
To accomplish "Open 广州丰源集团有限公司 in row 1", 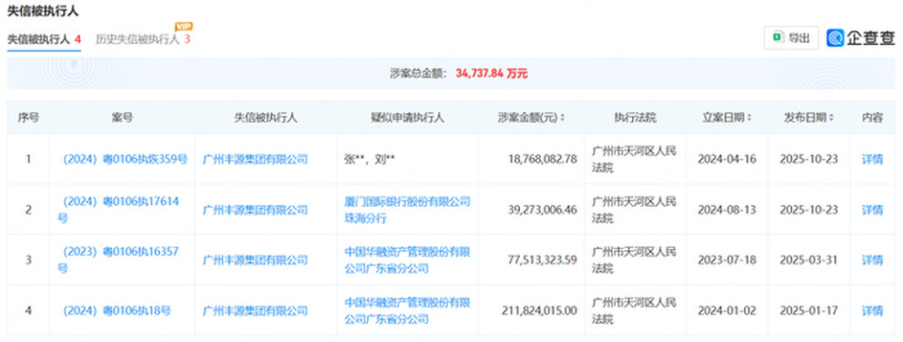I will pyautogui.click(x=255, y=159).
